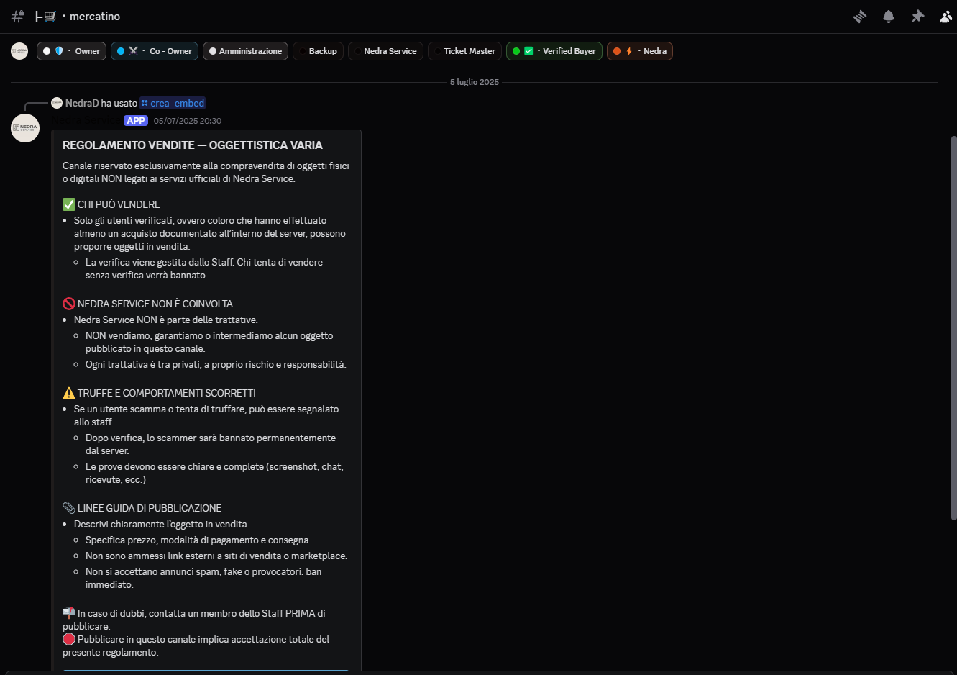Click the Nedra lightning role pill
The width and height of the screenshot is (957, 675).
pos(639,51)
